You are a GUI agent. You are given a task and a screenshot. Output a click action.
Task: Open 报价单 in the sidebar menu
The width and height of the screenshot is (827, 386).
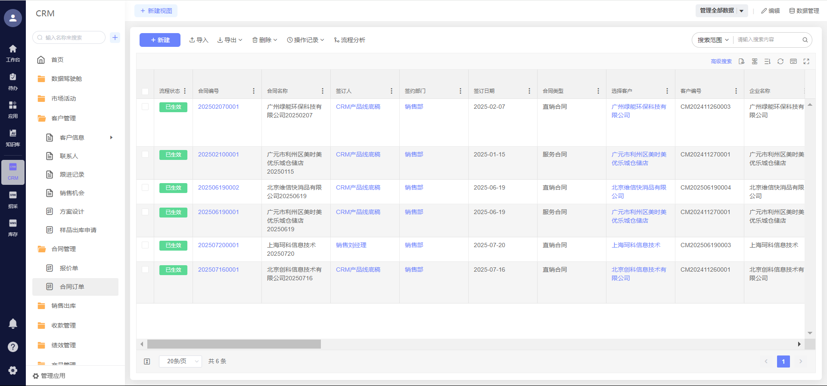(69, 268)
